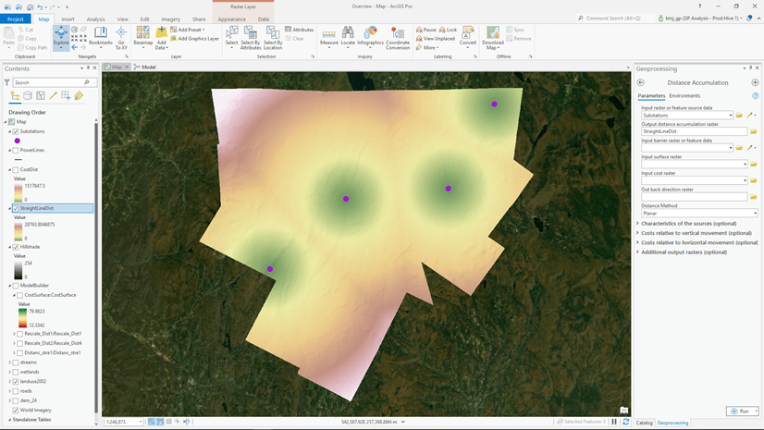Expand the wetlands layer in Contents

click(10, 372)
